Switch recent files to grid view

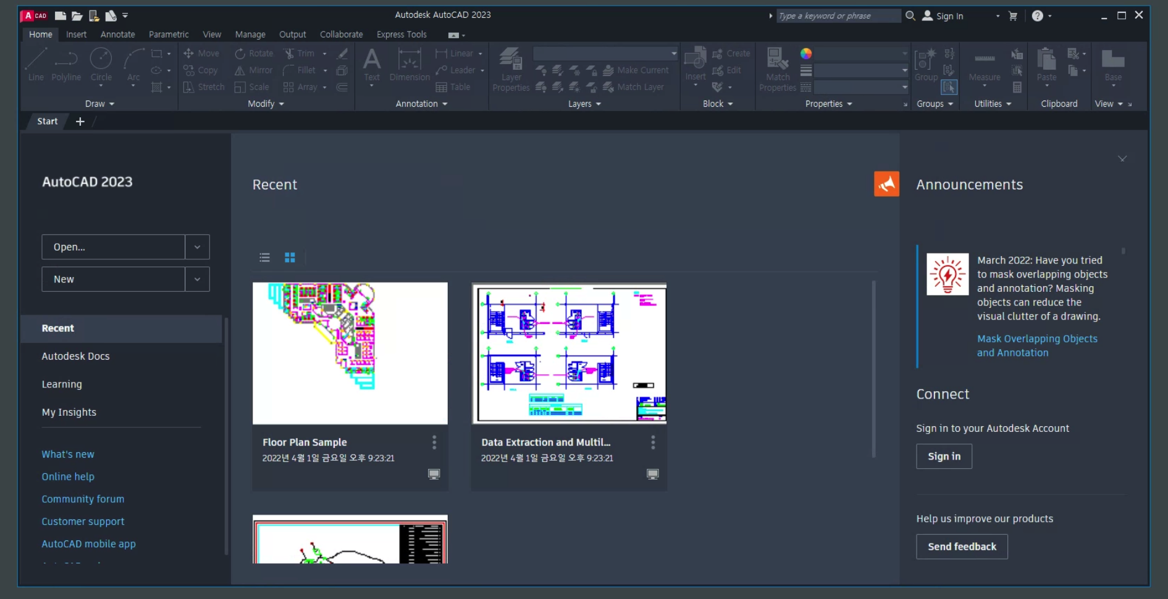(290, 257)
